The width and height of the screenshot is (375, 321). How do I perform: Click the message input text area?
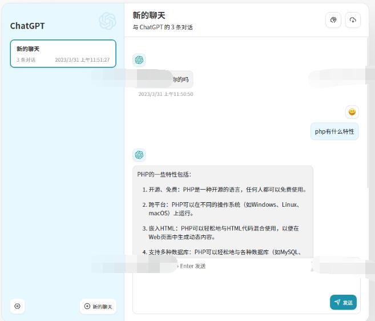click(x=247, y=285)
